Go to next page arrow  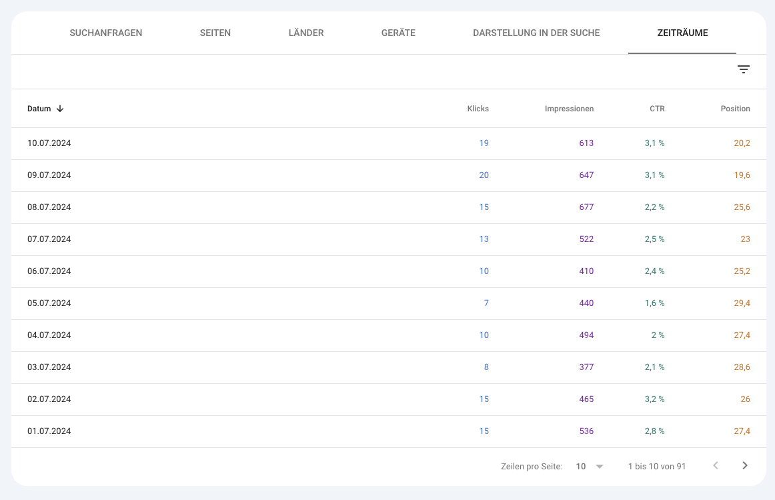745,465
